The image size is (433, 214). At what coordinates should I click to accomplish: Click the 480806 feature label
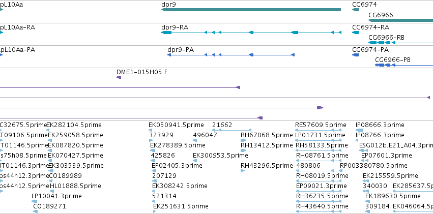[x=308, y=166]
